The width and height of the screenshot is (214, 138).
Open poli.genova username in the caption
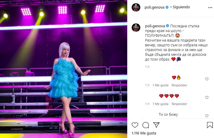coord(155,26)
